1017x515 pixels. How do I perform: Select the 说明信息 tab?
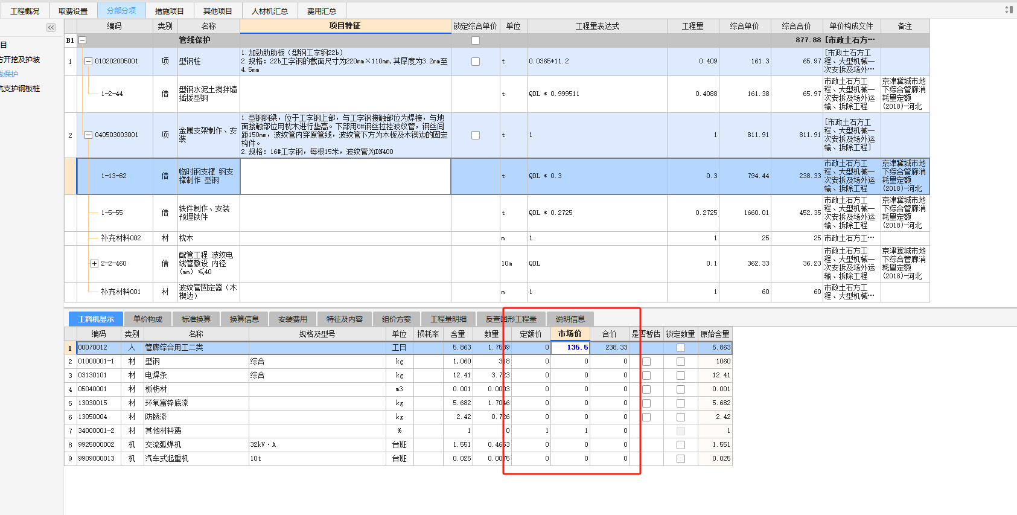[x=570, y=319]
